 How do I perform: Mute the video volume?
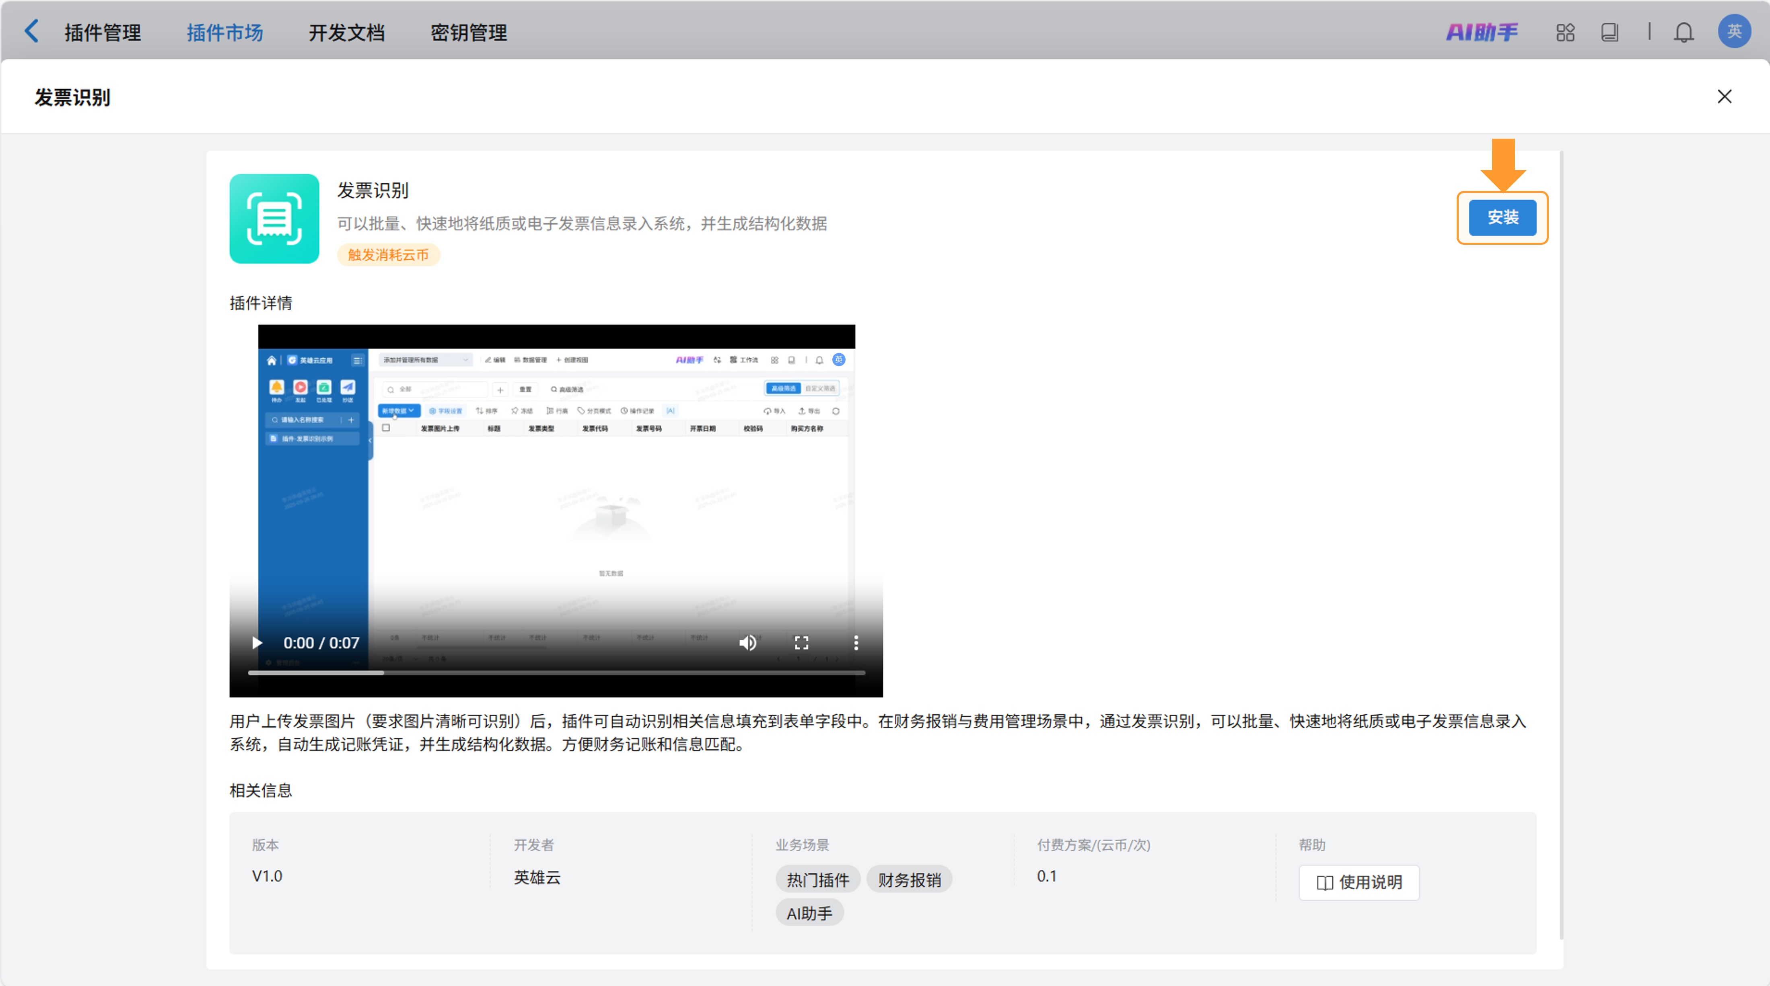[x=747, y=643]
